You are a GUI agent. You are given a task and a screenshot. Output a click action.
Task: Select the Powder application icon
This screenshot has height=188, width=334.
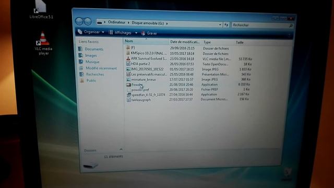[x=128, y=85]
